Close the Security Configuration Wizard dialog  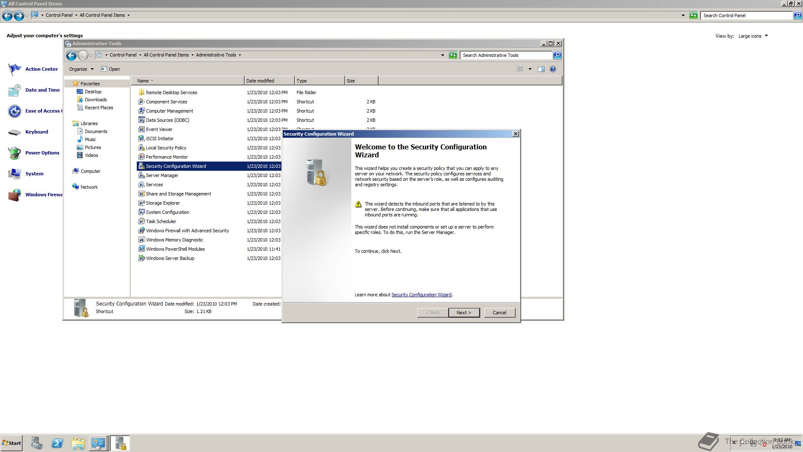[x=516, y=134]
